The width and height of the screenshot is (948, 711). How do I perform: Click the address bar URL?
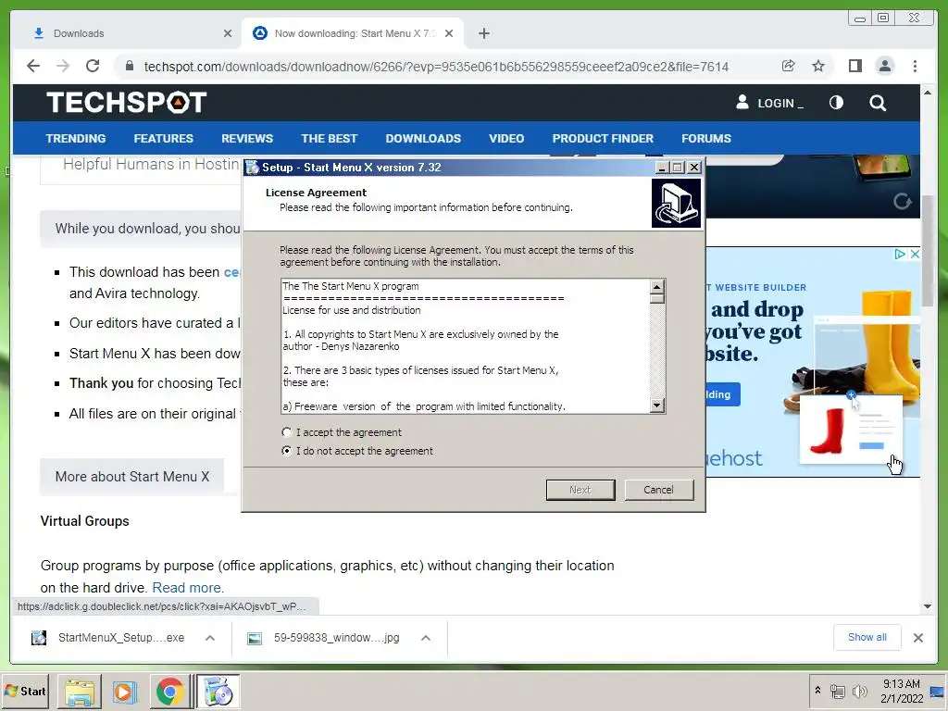tap(436, 67)
